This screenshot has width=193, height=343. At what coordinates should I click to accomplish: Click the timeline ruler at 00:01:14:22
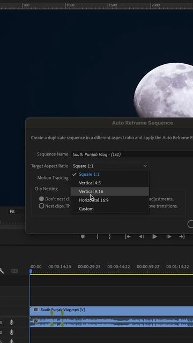(x=177, y=267)
